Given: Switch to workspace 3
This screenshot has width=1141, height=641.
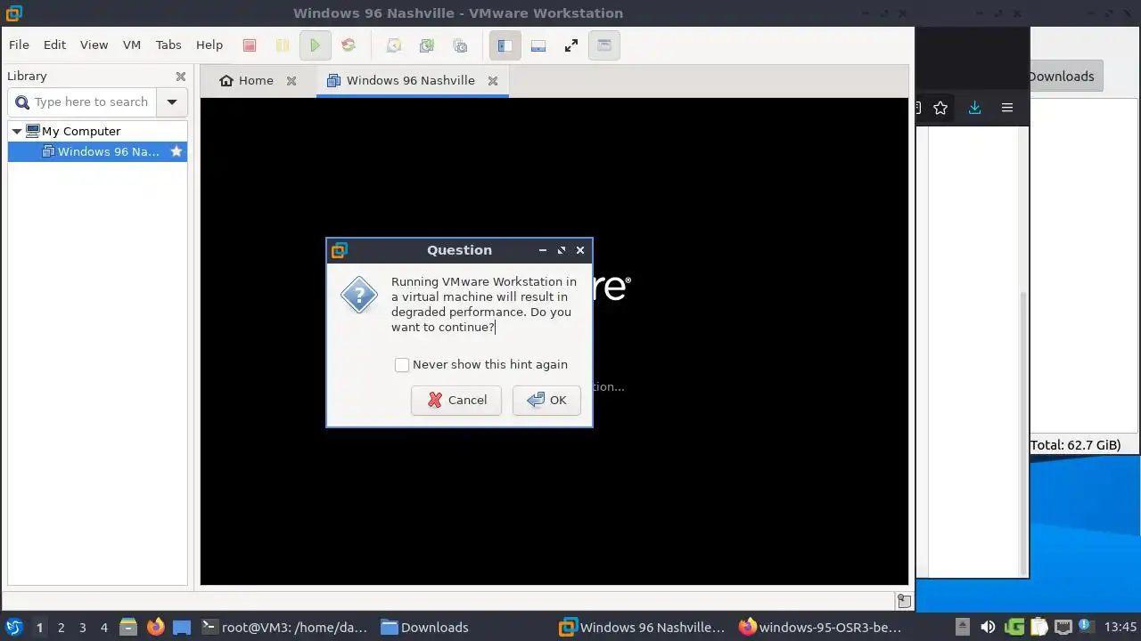Looking at the screenshot, I should click(82, 628).
